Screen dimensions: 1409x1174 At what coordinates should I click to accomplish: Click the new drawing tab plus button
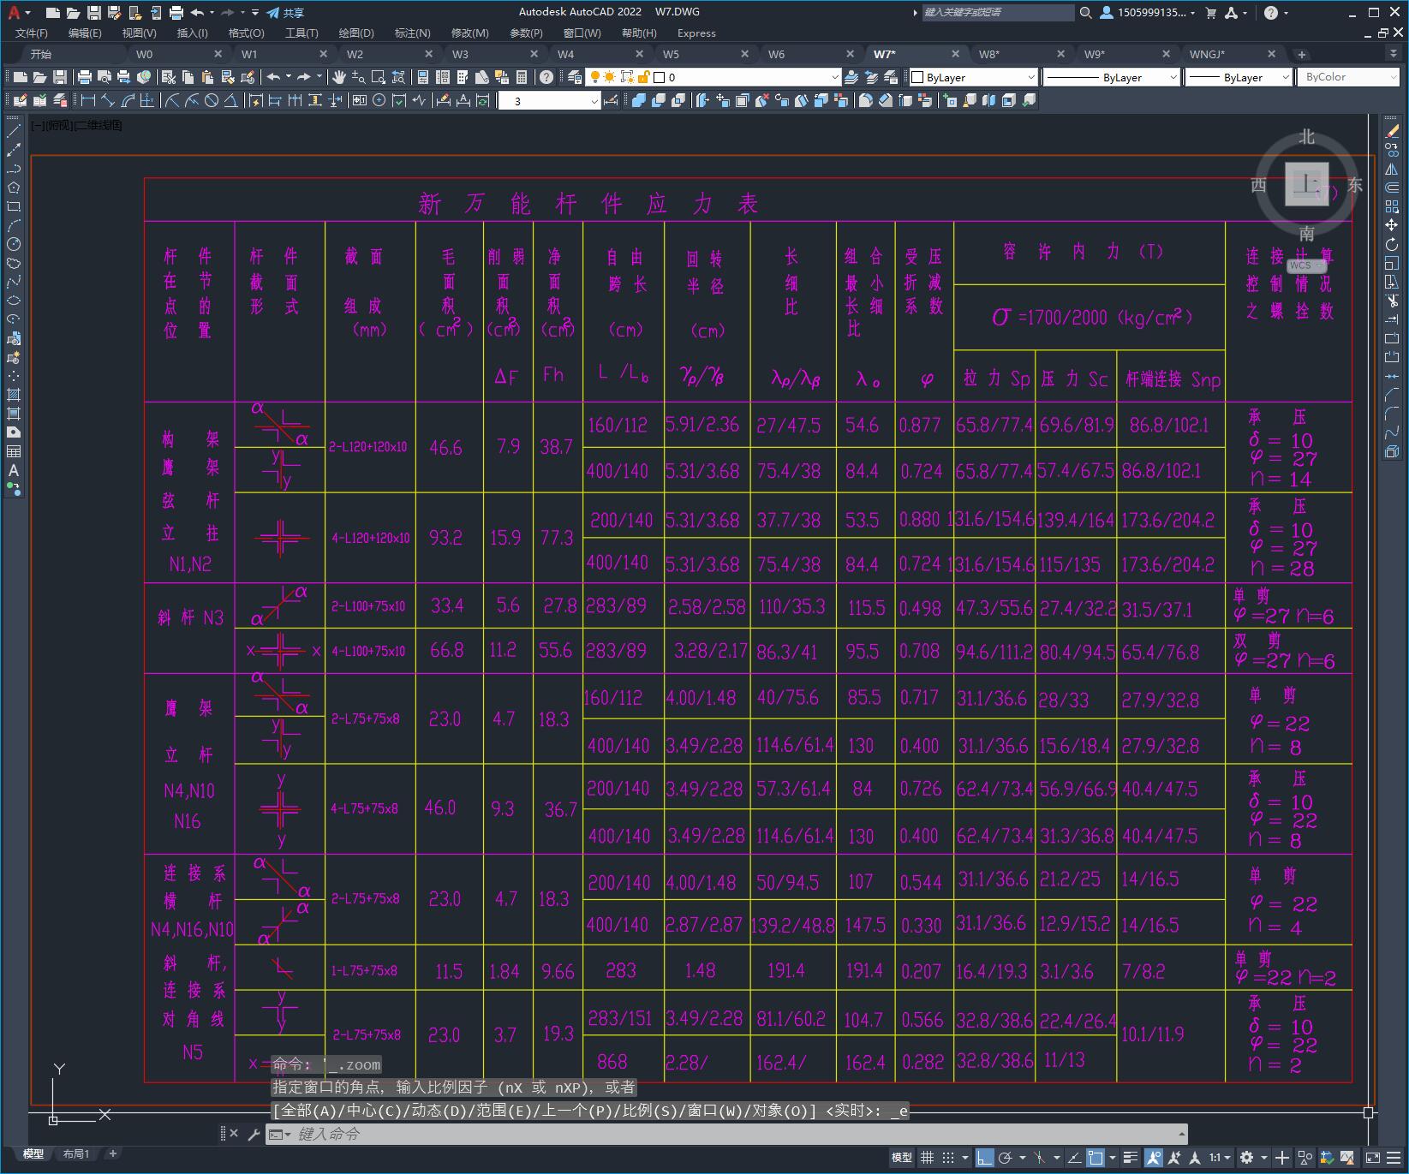[1302, 54]
